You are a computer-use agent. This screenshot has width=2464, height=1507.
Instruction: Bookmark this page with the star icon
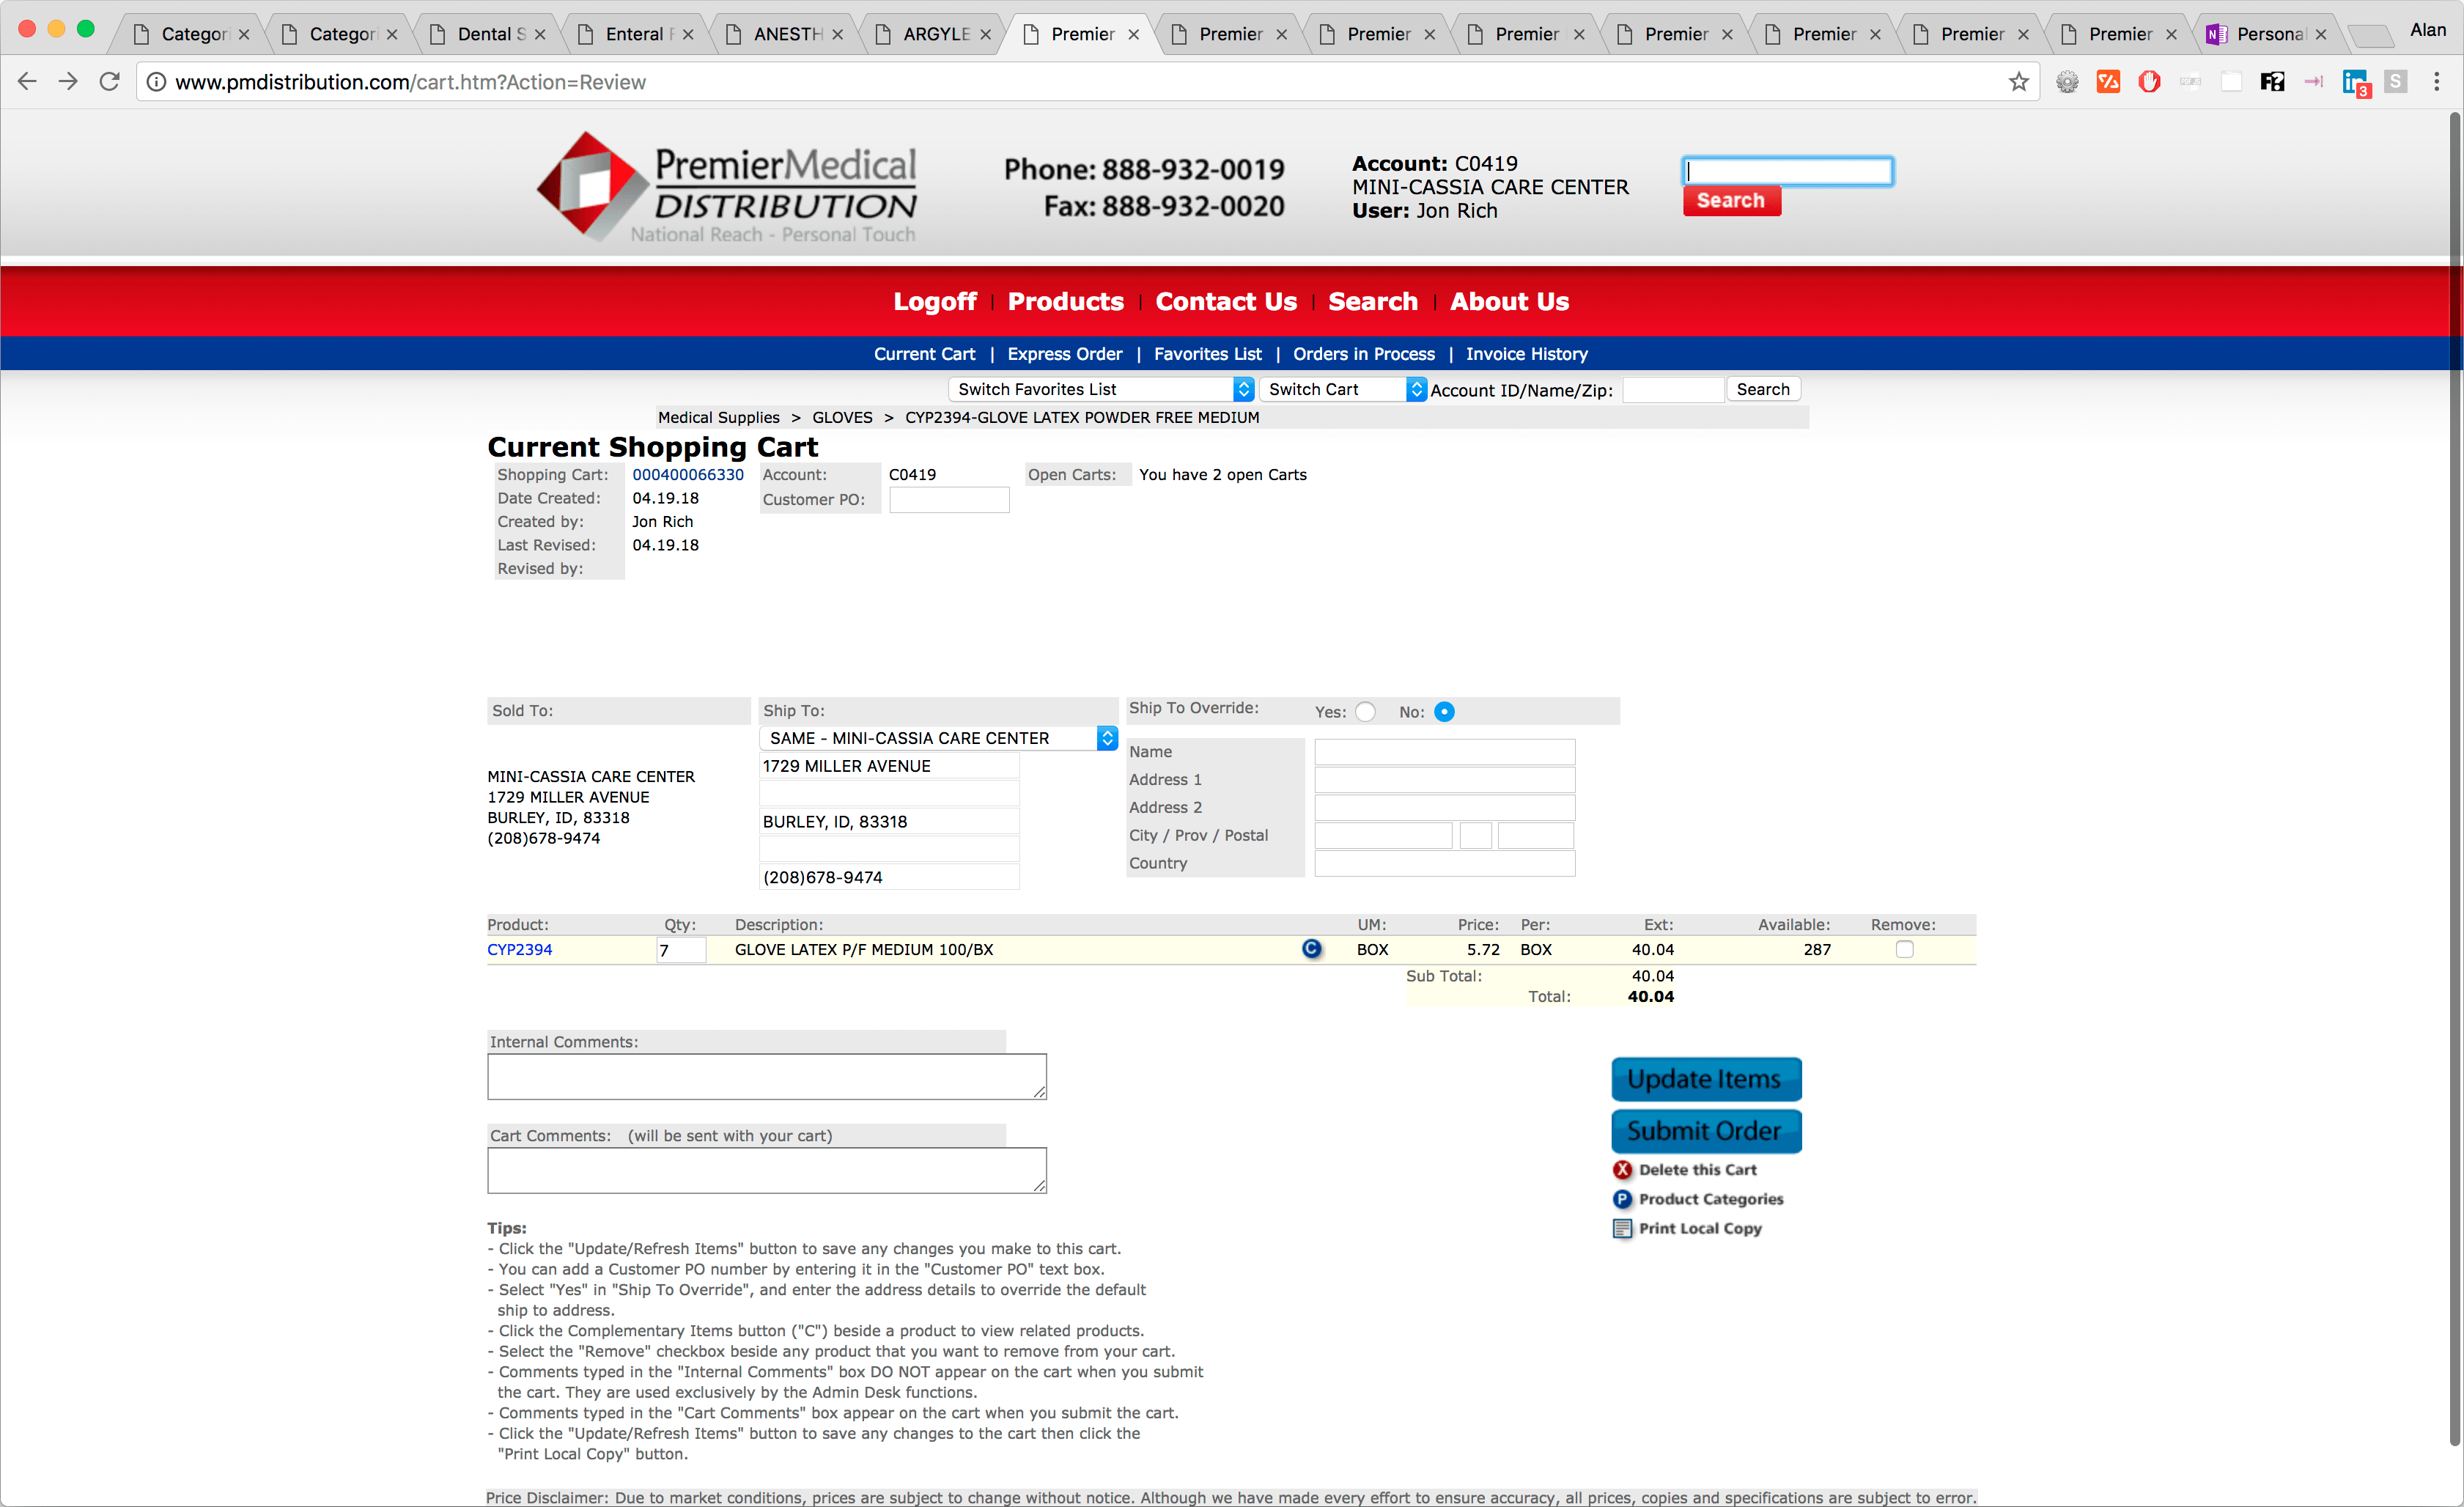click(x=2019, y=82)
